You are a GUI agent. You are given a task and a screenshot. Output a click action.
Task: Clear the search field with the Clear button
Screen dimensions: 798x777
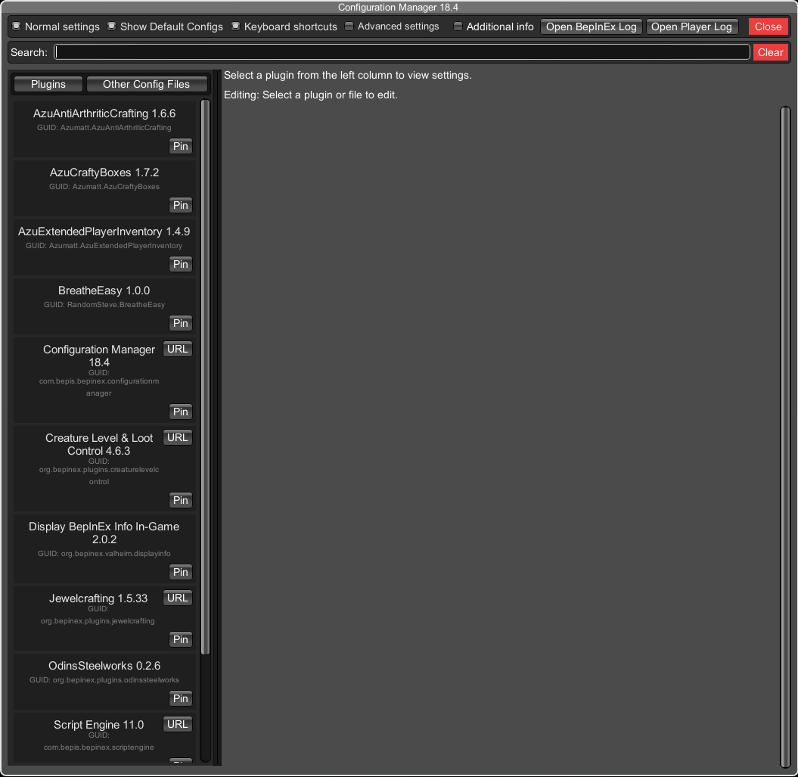(770, 52)
